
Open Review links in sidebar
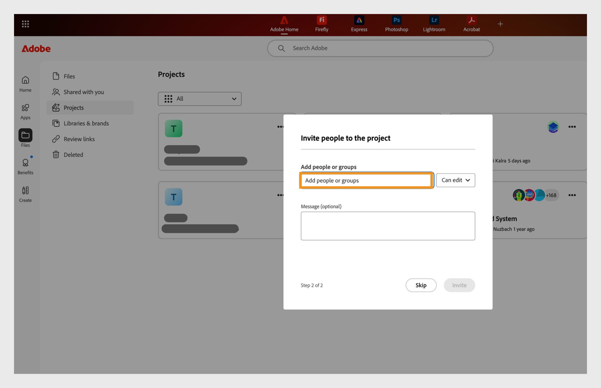[x=79, y=139]
